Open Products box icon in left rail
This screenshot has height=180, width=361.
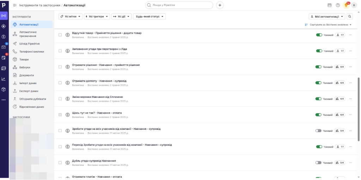coord(4,89)
